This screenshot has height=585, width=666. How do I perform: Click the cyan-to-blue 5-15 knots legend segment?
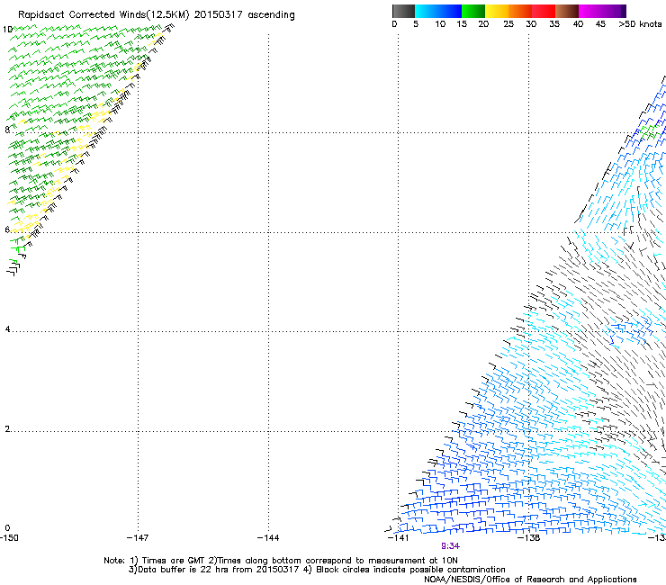click(x=438, y=11)
